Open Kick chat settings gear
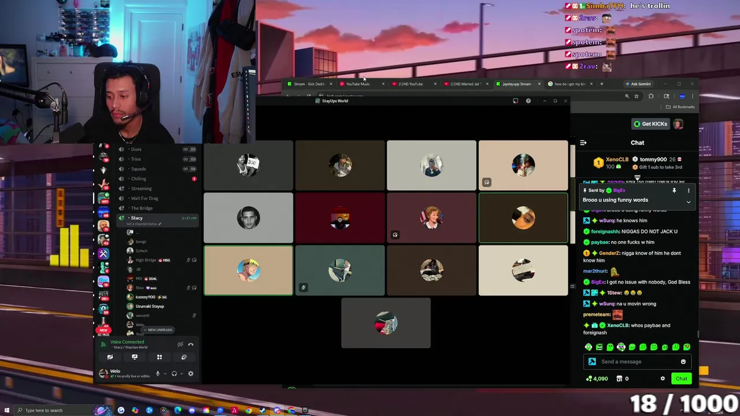The image size is (740, 416). 663,378
